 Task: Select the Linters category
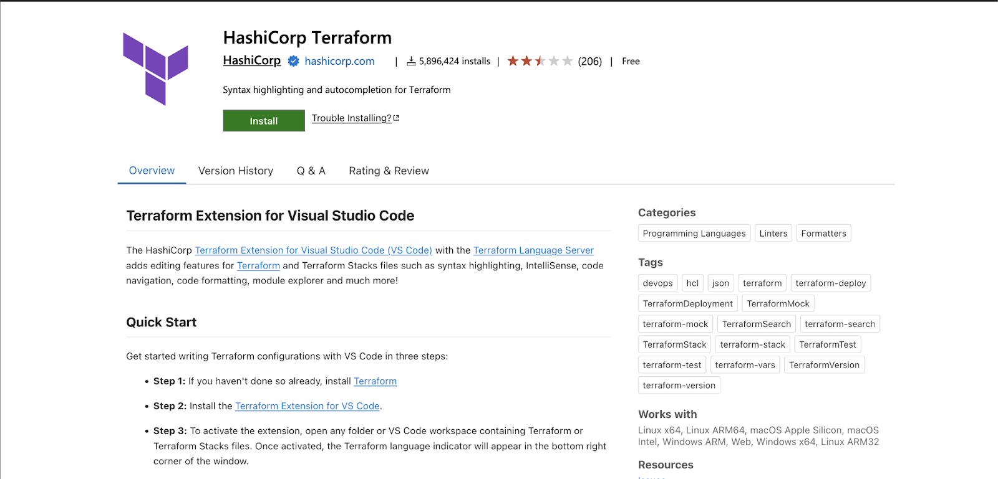tap(773, 234)
